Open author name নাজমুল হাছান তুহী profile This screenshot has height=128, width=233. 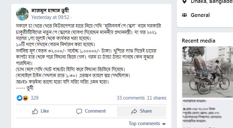[x=50, y=10]
